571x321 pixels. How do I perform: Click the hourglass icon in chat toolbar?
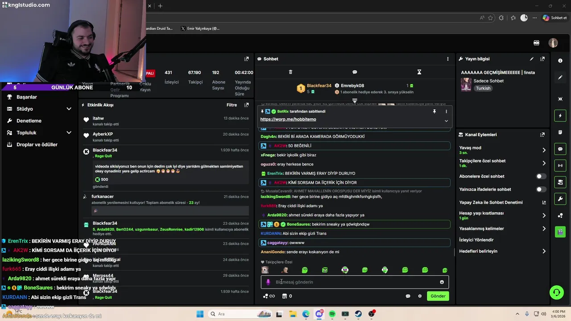point(419,72)
